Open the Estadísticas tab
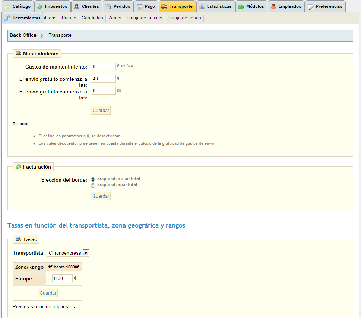This screenshot has height=318, width=361. pyautogui.click(x=216, y=6)
